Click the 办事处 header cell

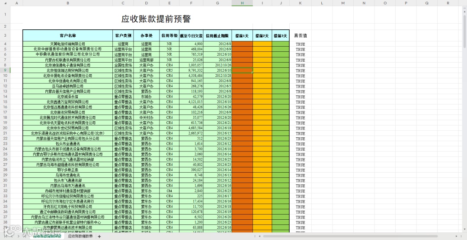(x=146, y=36)
